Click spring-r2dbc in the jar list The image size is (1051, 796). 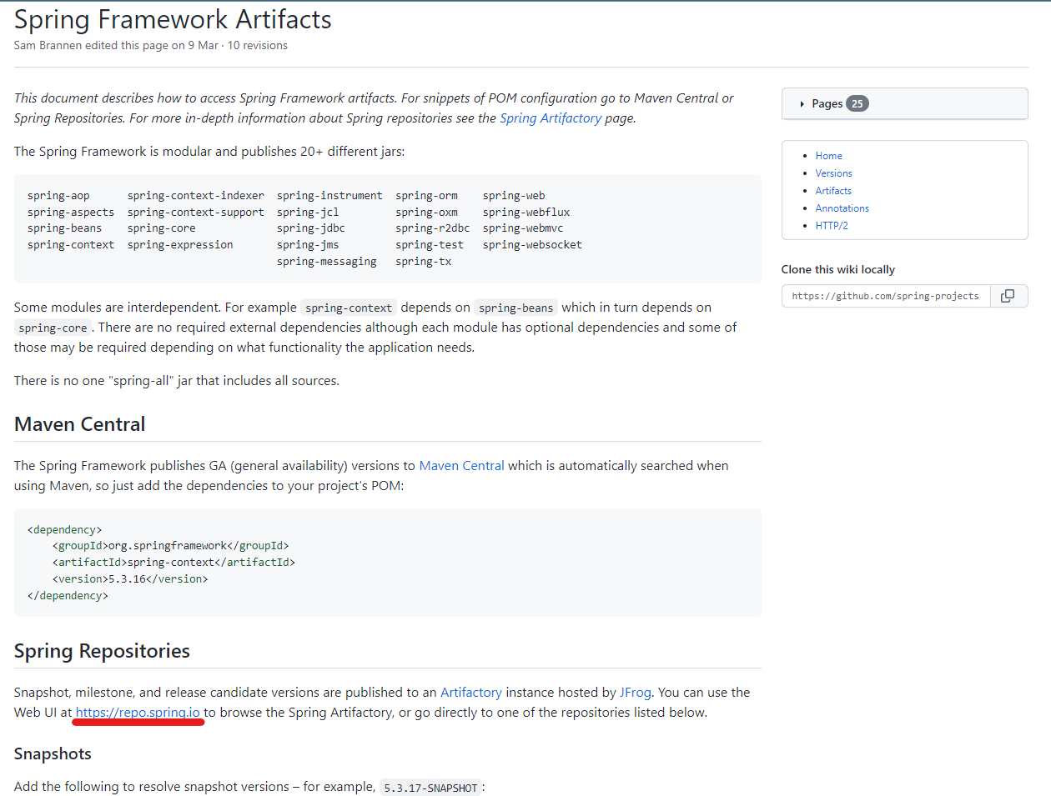click(x=432, y=228)
